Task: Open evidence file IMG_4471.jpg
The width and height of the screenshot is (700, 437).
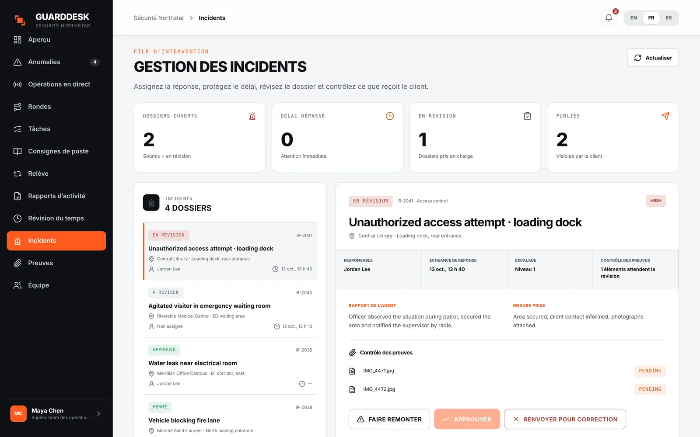Action: coord(378,371)
